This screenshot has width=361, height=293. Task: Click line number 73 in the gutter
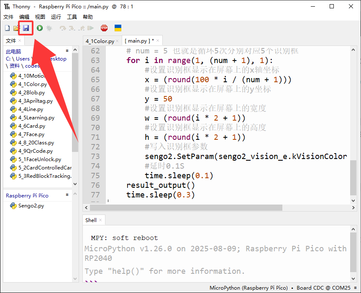pos(95,157)
